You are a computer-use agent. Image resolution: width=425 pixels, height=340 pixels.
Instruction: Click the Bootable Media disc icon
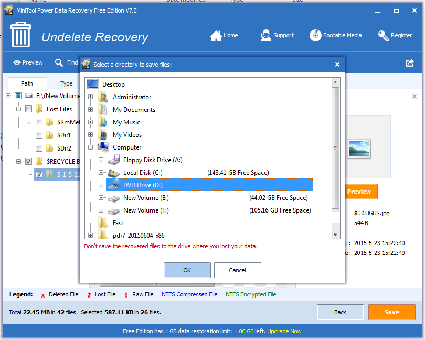pos(315,36)
